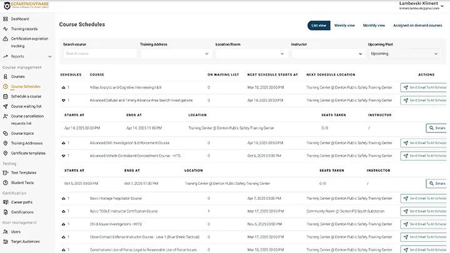Click send icon for 4-Day Analytic Interviewing row
Viewport: 450px width, 253px height.
tap(406, 87)
